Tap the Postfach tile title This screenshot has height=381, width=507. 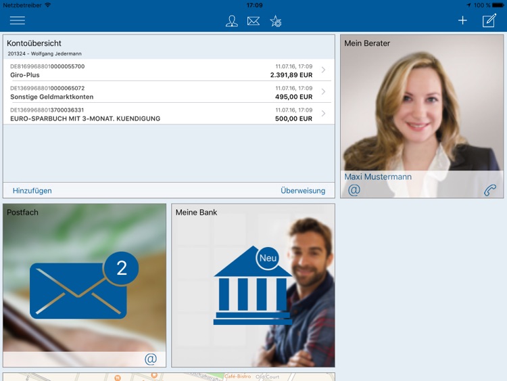click(x=22, y=212)
